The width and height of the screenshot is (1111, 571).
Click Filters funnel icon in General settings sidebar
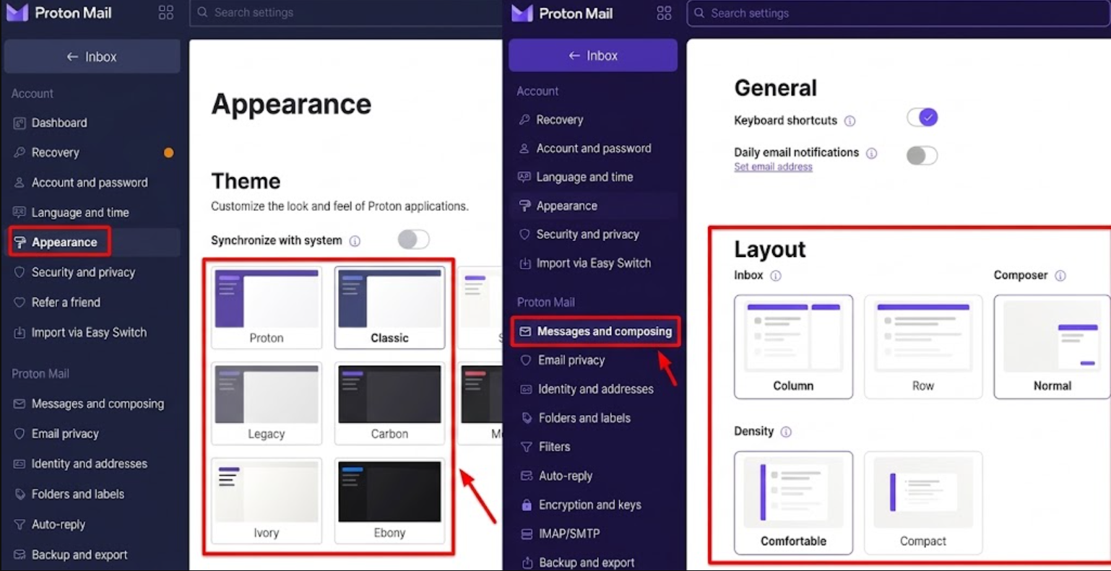pos(527,447)
